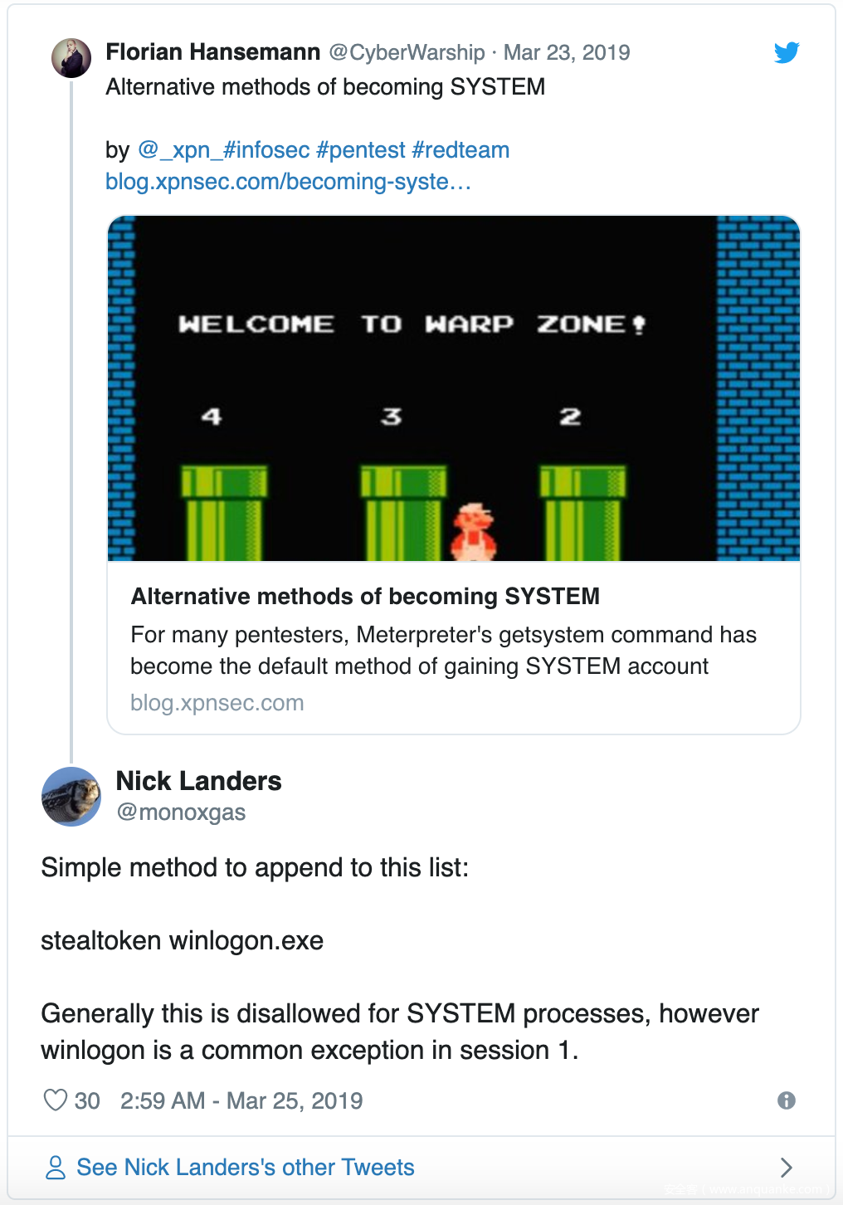Select See Nick Landers's other Tweets
This screenshot has height=1205, width=843.
pyautogui.click(x=246, y=1168)
